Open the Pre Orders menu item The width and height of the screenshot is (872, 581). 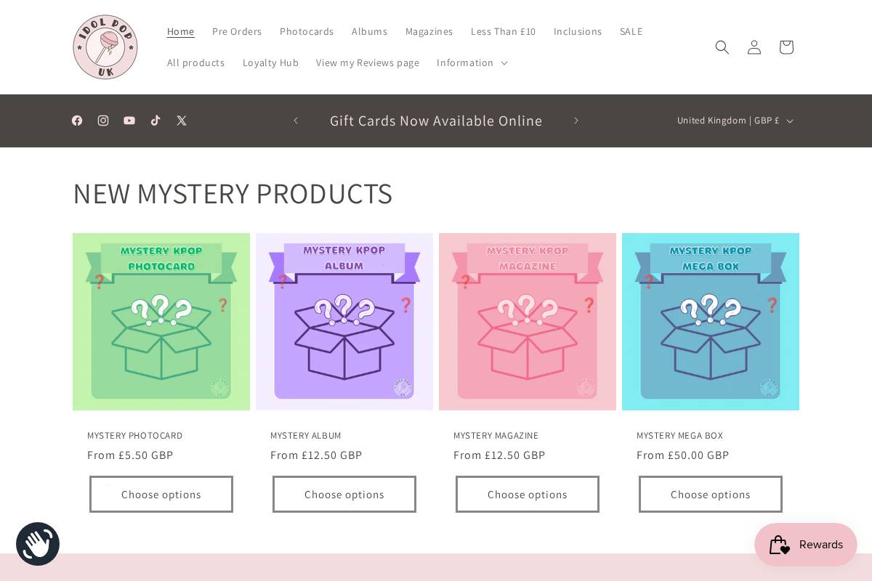[x=237, y=31]
